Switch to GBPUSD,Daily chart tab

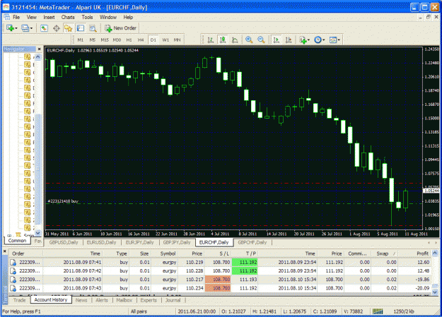pyautogui.click(x=64, y=242)
